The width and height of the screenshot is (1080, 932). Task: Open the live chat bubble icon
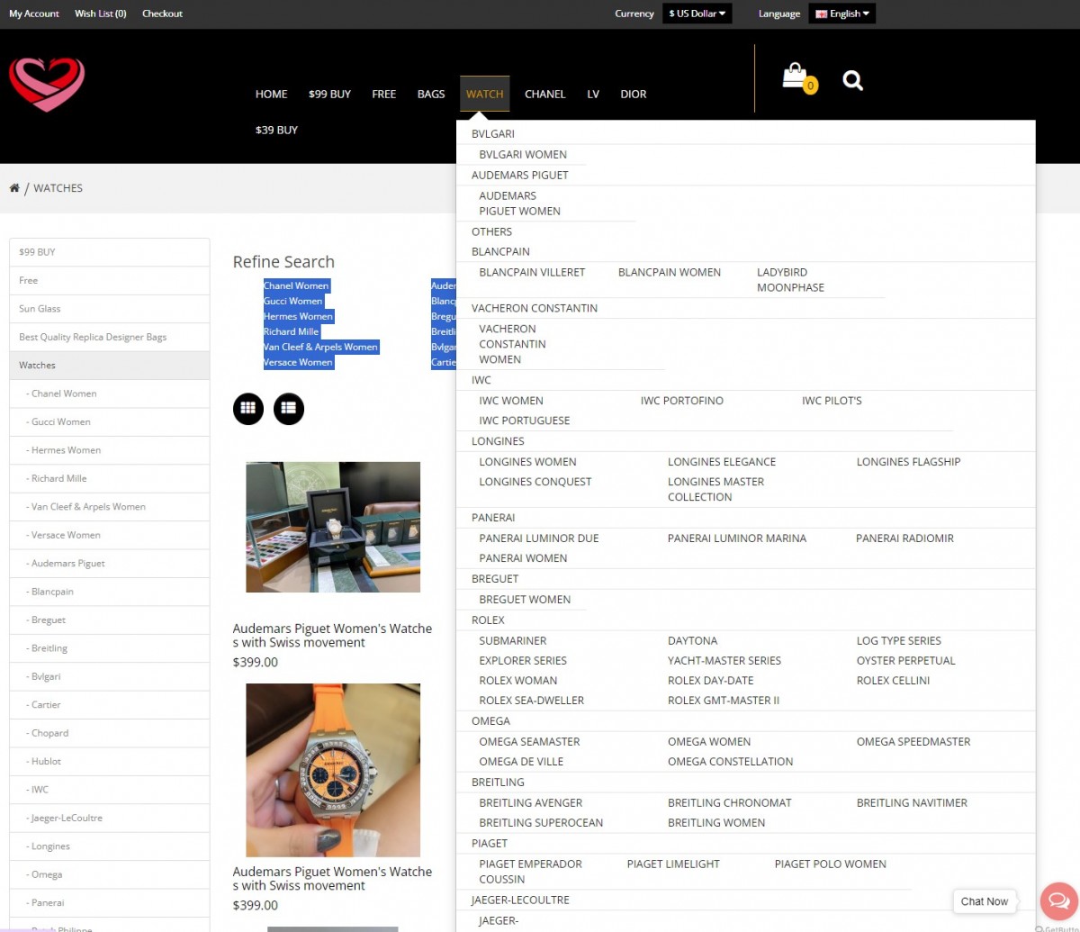coord(1059,901)
